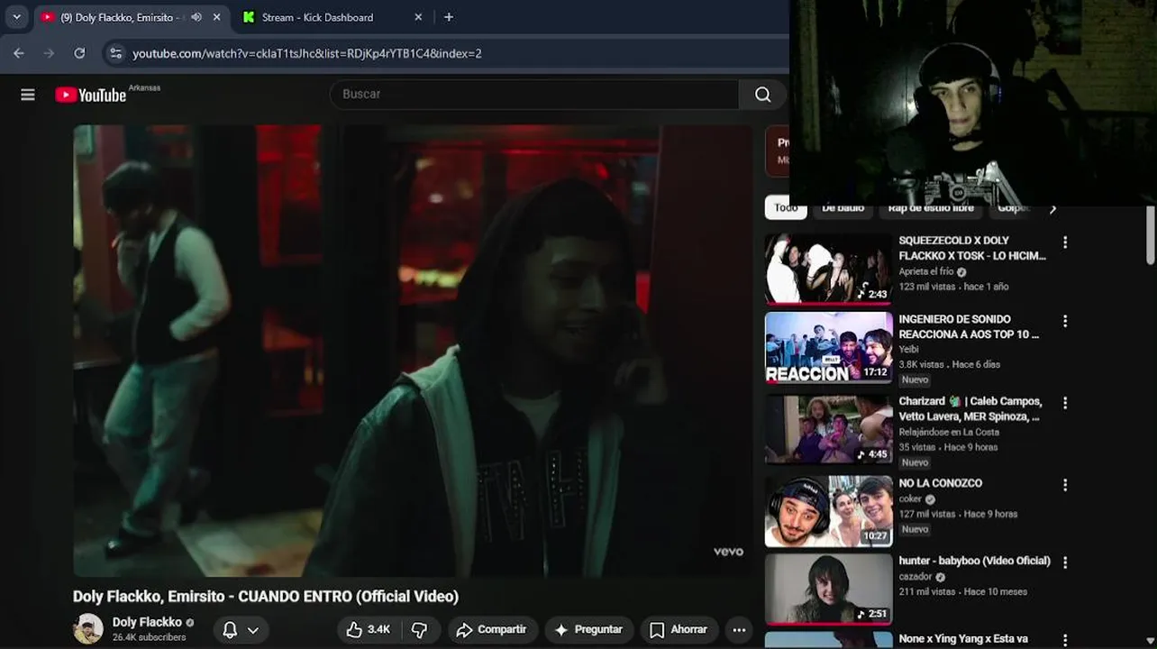Screen dimensions: 1157x649
Task: Open site information icon in address bar
Action: (x=115, y=53)
